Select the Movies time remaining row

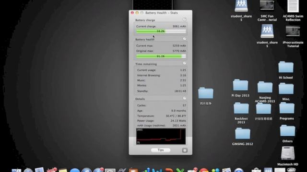(x=161, y=86)
